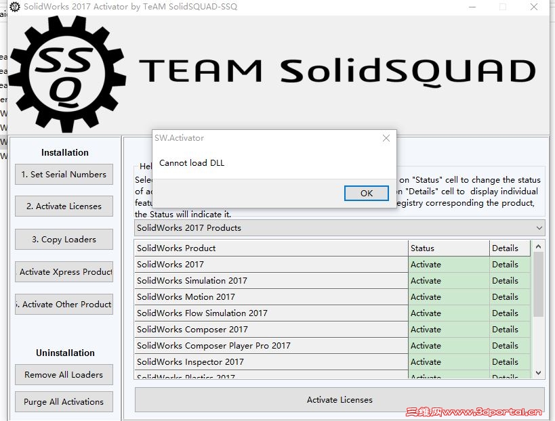Click OK in the Cannot load DLL dialog

pyautogui.click(x=367, y=194)
